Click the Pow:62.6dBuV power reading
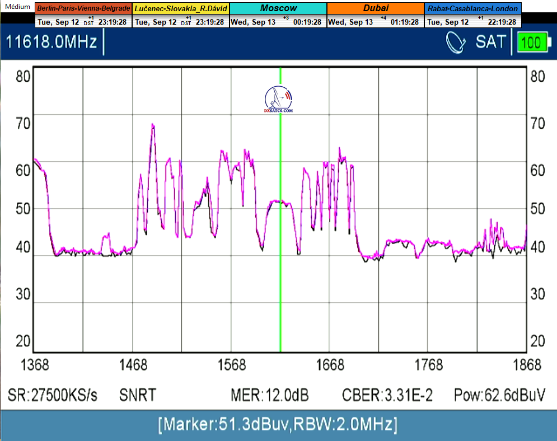557x441 pixels. [499, 395]
